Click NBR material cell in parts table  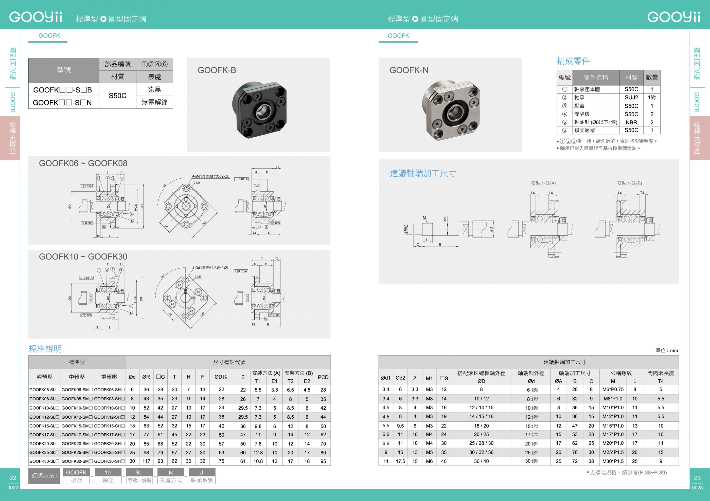(x=631, y=122)
